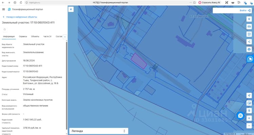Open the Части ЗУ tab
Viewport: 254px width, 135px height.
(x=47, y=37)
